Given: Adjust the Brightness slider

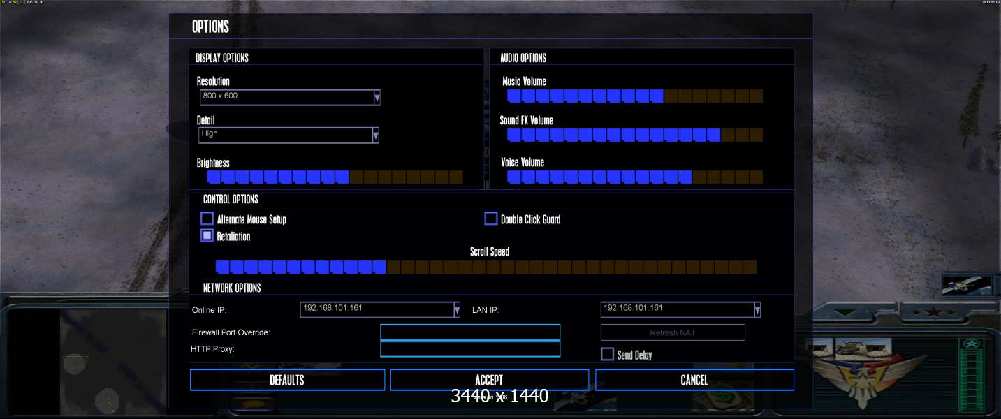Looking at the screenshot, I should pyautogui.click(x=335, y=177).
